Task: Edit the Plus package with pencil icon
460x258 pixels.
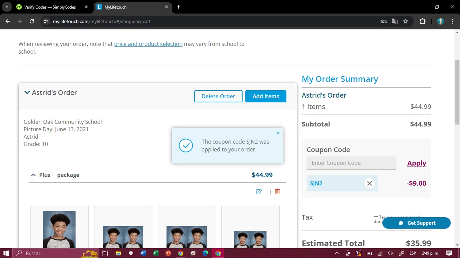Action: tap(259, 192)
